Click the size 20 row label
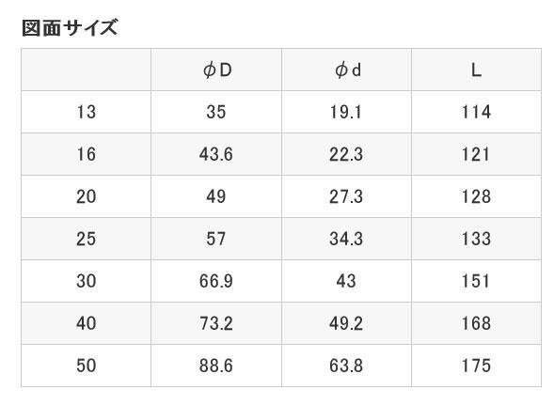This screenshot has width=554, height=405. coord(87,196)
